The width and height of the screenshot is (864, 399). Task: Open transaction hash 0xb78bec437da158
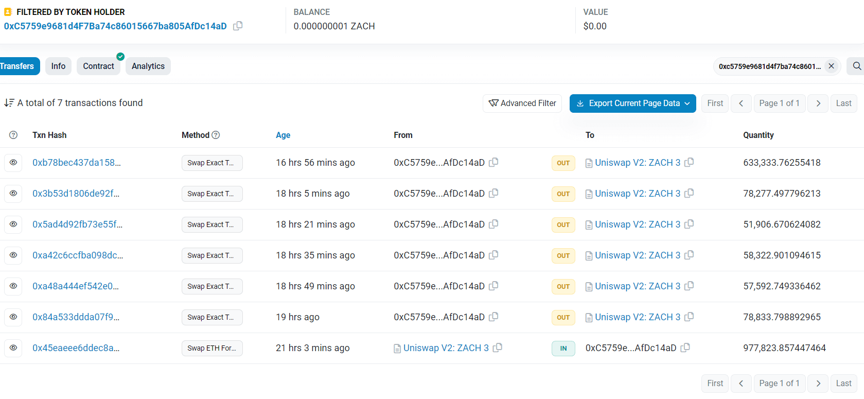click(77, 163)
